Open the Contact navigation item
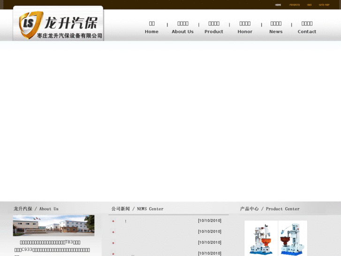This screenshot has width=341, height=256. tap(307, 27)
